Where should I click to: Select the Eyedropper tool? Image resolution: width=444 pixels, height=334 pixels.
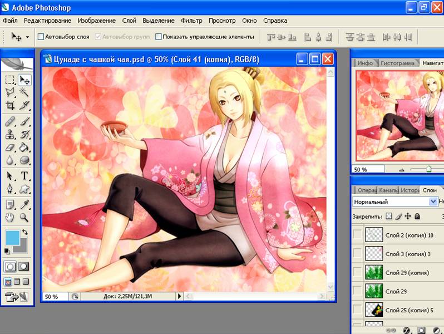(x=24, y=204)
